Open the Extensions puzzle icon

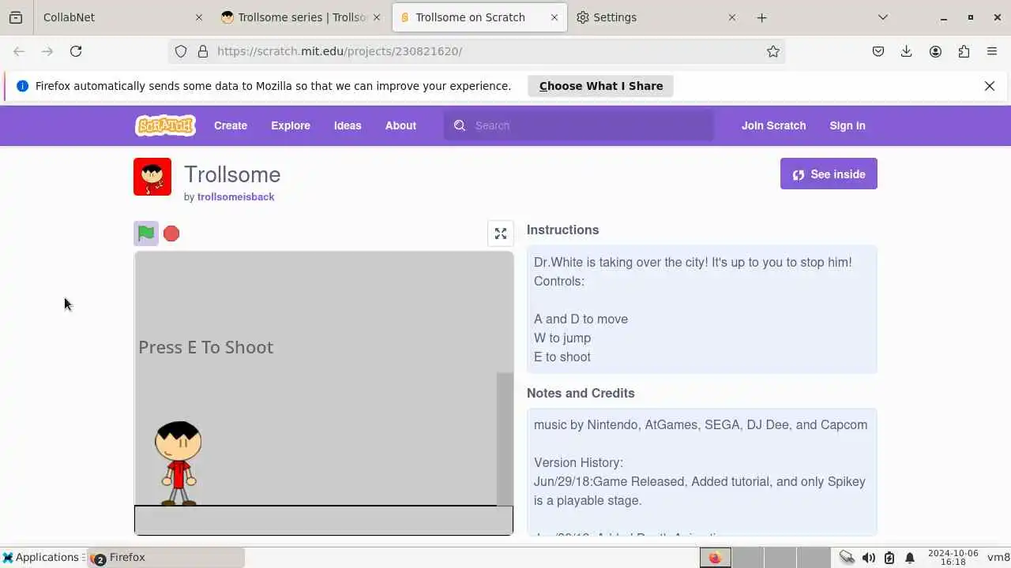(964, 51)
